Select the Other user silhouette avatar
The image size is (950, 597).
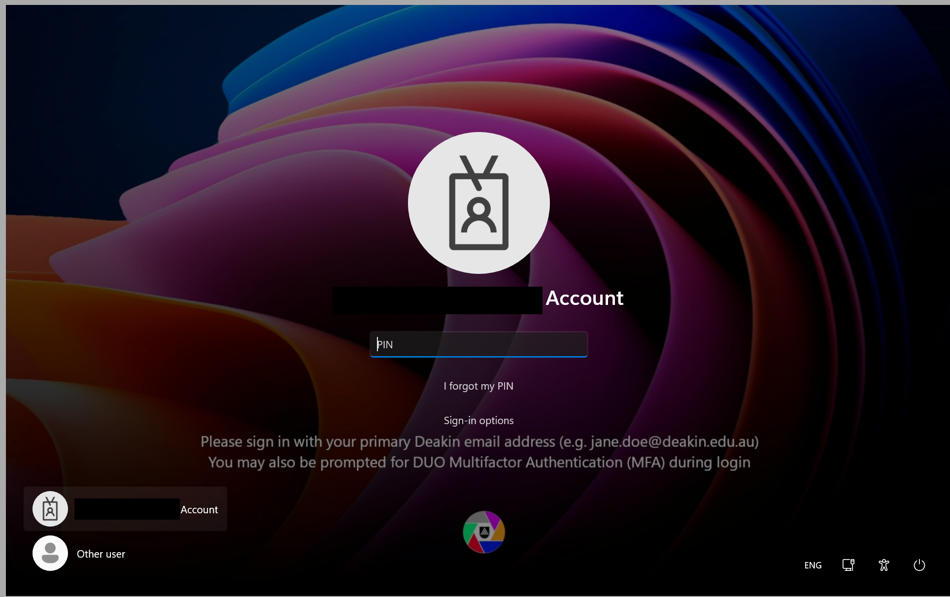pos(50,553)
